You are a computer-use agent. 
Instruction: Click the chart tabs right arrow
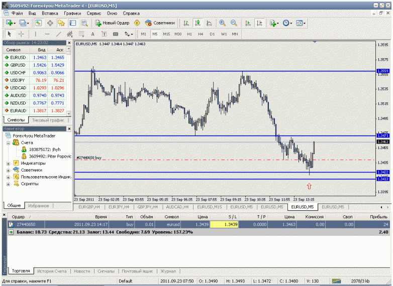point(388,207)
